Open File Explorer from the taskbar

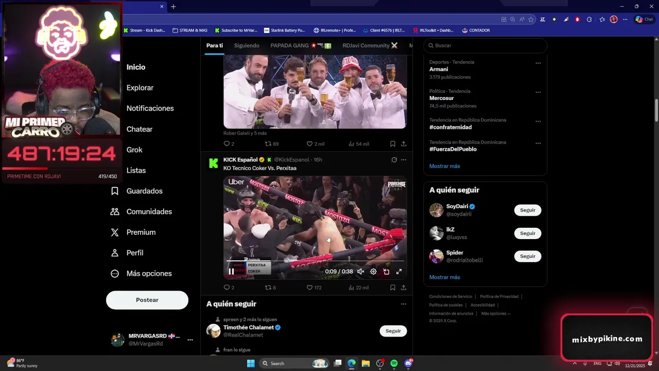pyautogui.click(x=366, y=363)
